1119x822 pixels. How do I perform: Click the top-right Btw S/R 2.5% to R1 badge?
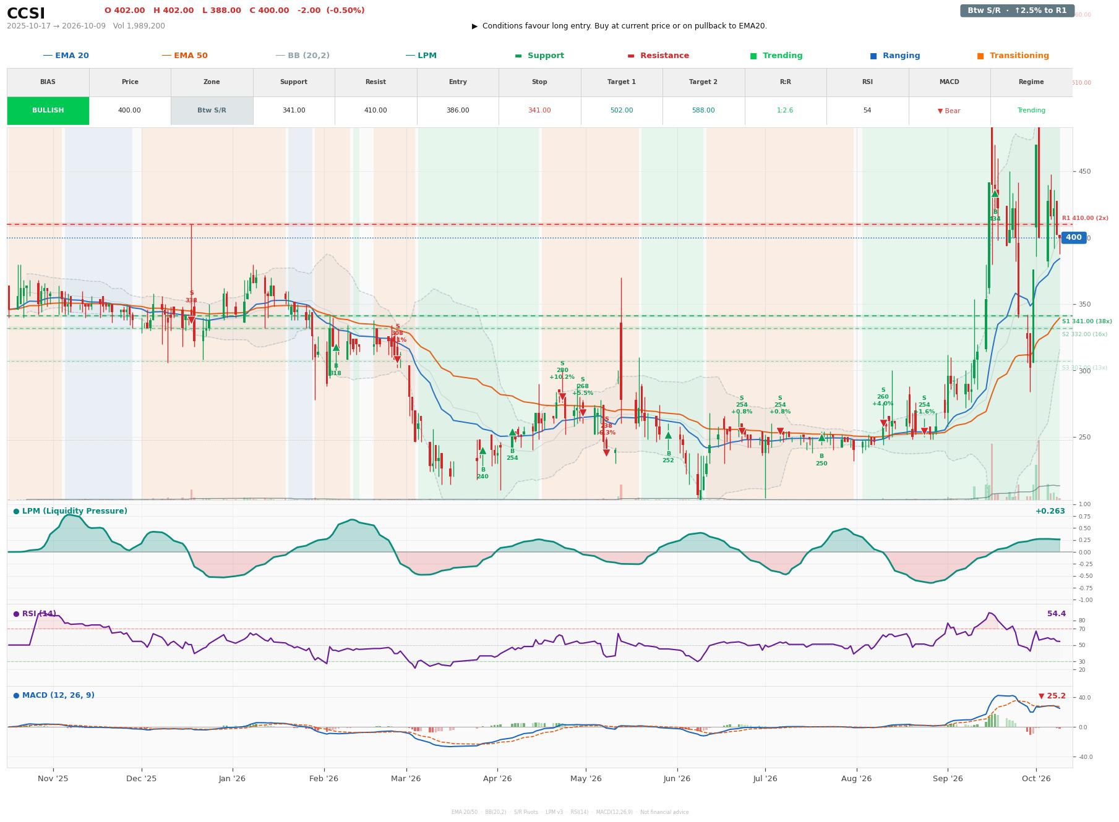(x=1017, y=11)
